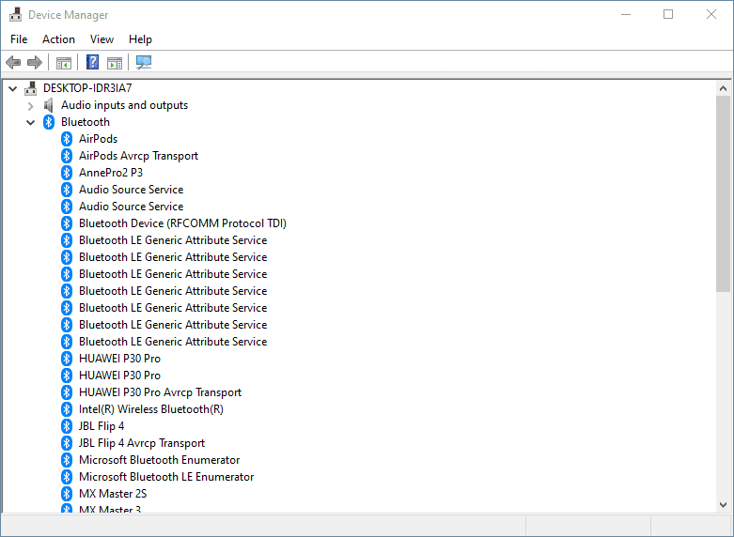Click the scrollbar down arrow
The height and width of the screenshot is (537, 734).
(723, 505)
